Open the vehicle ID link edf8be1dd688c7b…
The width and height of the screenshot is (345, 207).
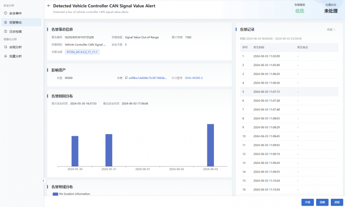click(x=148, y=78)
